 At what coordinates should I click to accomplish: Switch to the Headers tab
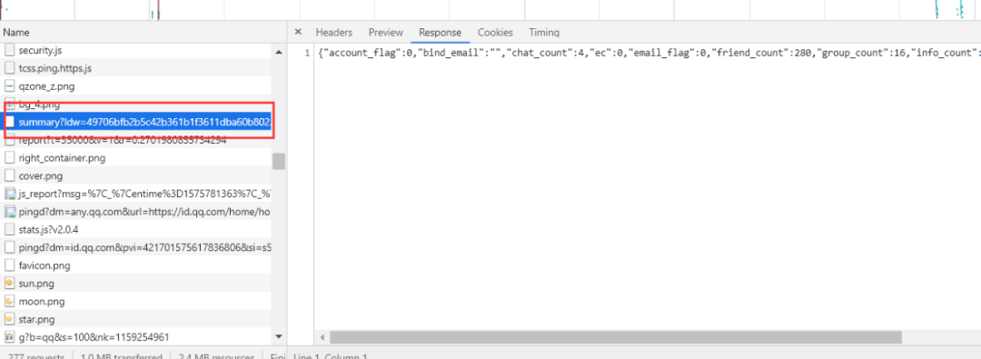[333, 33]
